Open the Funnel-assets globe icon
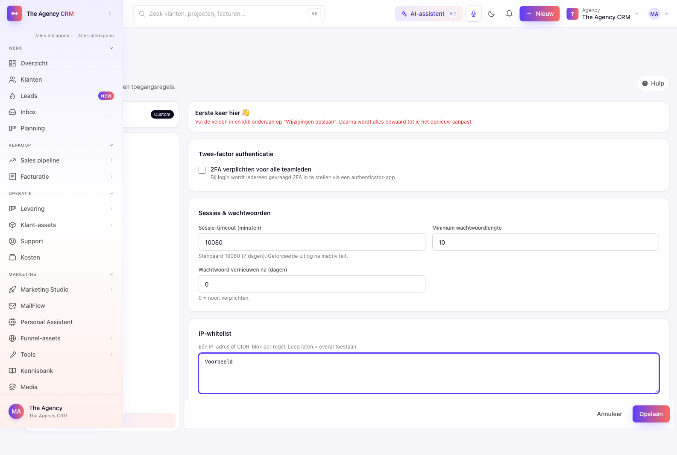677x455 pixels. pos(12,338)
